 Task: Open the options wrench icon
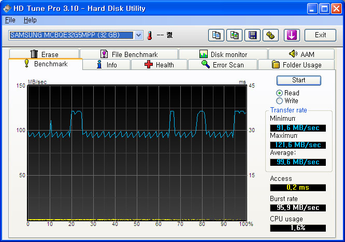point(271,35)
